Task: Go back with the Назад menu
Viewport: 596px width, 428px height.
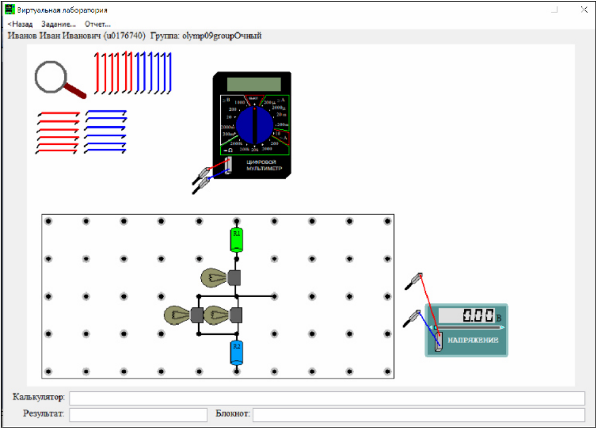Action: pos(20,24)
